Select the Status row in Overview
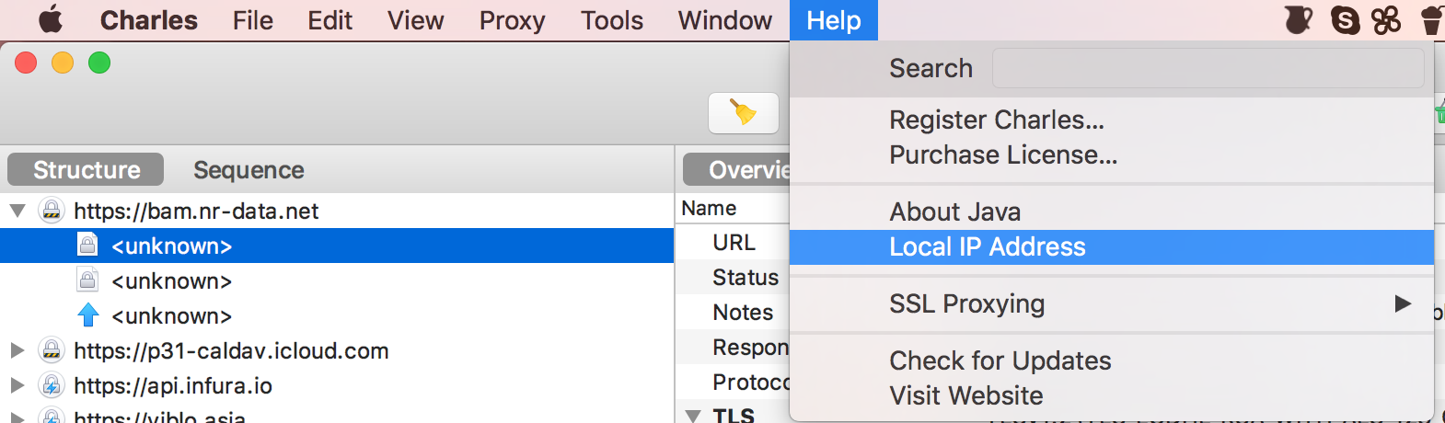 734,278
